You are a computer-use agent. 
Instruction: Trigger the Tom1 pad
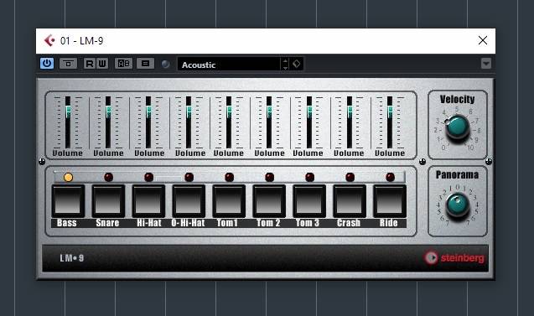point(229,201)
